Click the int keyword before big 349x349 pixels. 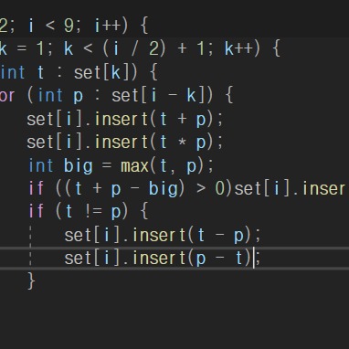point(41,165)
